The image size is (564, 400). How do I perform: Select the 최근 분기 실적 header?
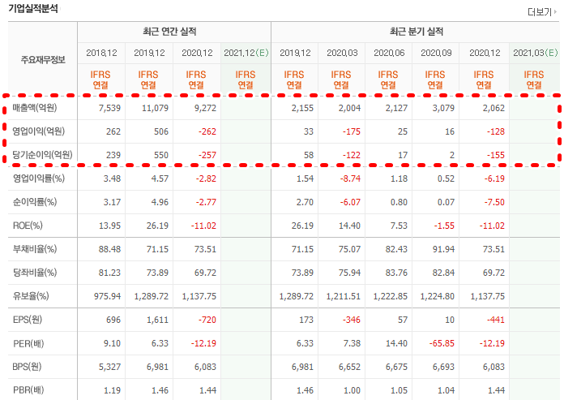[x=417, y=32]
